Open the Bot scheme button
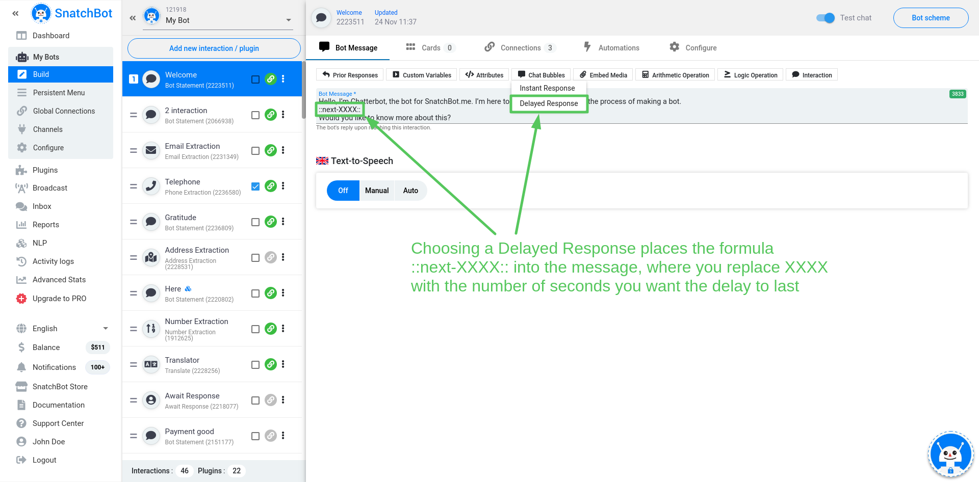 point(931,18)
